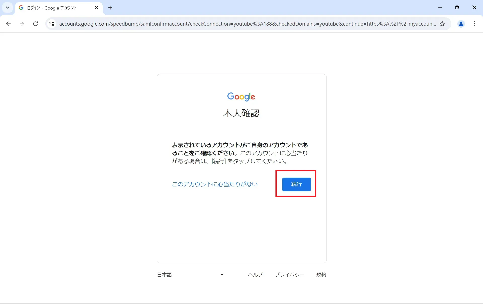Viewport: 483px width, 304px height.
Task: Click the blue 続行 button
Action: (296, 184)
